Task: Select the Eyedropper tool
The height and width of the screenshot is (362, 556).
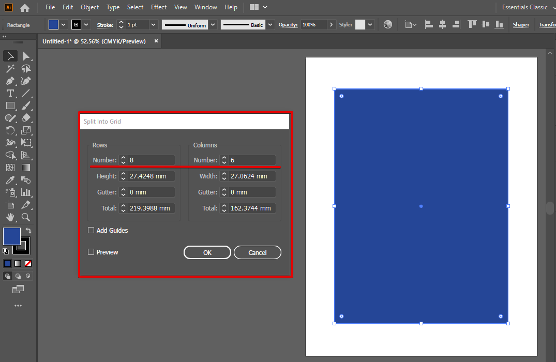Action: point(10,180)
